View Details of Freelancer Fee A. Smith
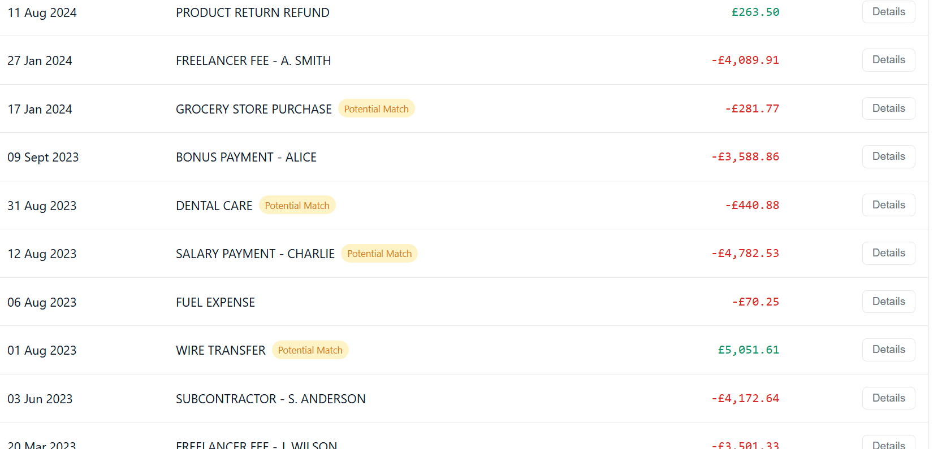This screenshot has width=942, height=449. [x=888, y=60]
